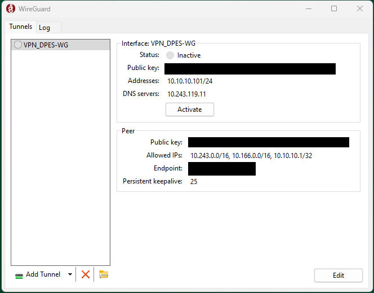The height and width of the screenshot is (293, 374).
Task: Open the Tunnels tab
Action: (20, 27)
